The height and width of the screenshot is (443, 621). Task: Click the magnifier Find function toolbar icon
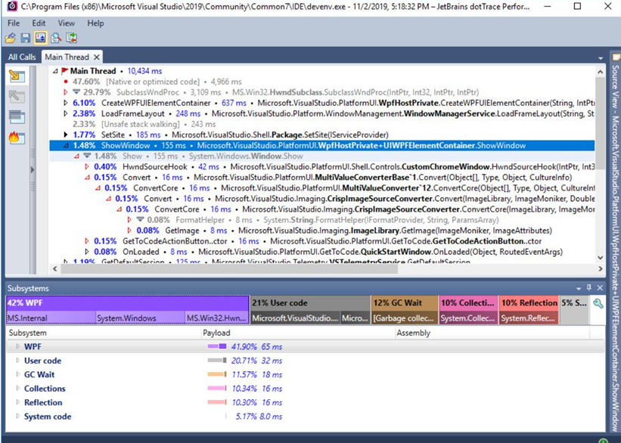56,38
